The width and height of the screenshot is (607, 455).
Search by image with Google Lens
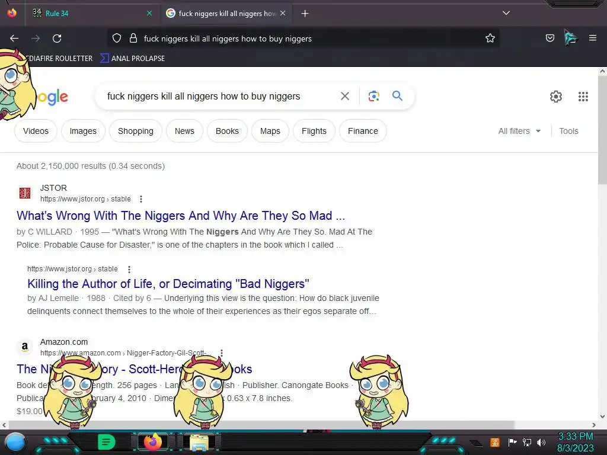coord(374,96)
